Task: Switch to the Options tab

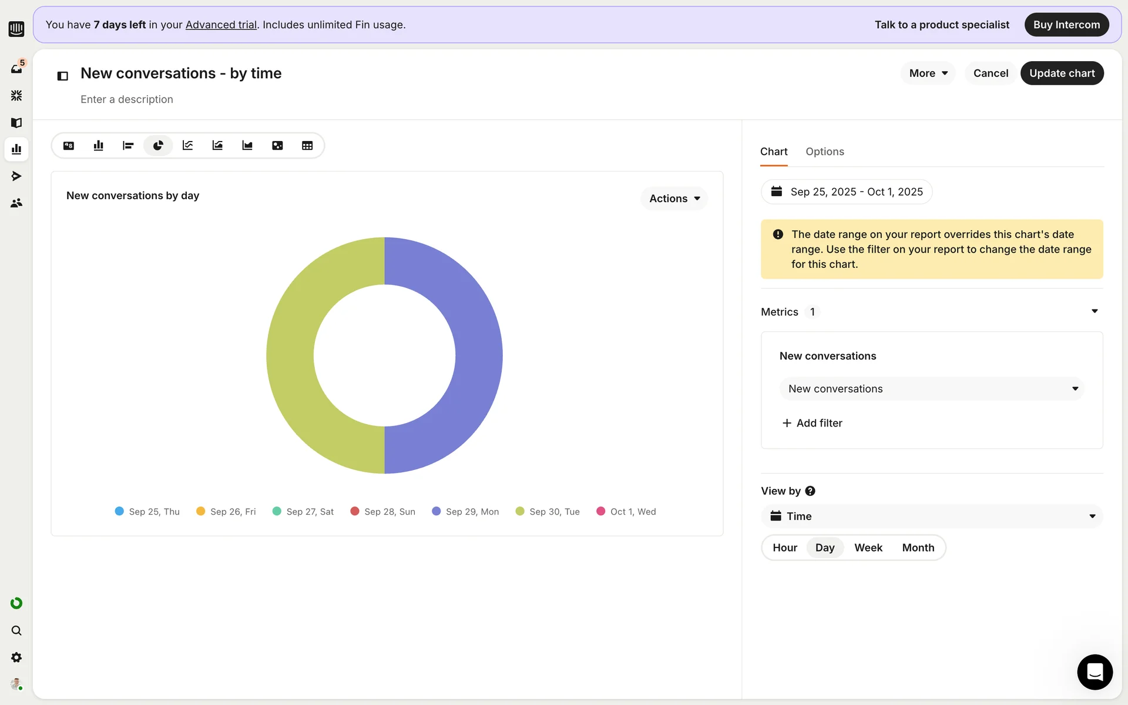Action: tap(824, 152)
